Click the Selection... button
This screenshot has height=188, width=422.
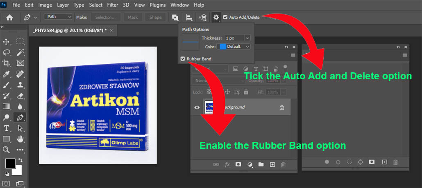[105, 17]
